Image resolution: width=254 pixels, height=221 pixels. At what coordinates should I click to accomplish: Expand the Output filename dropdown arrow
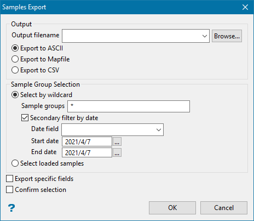pos(205,36)
